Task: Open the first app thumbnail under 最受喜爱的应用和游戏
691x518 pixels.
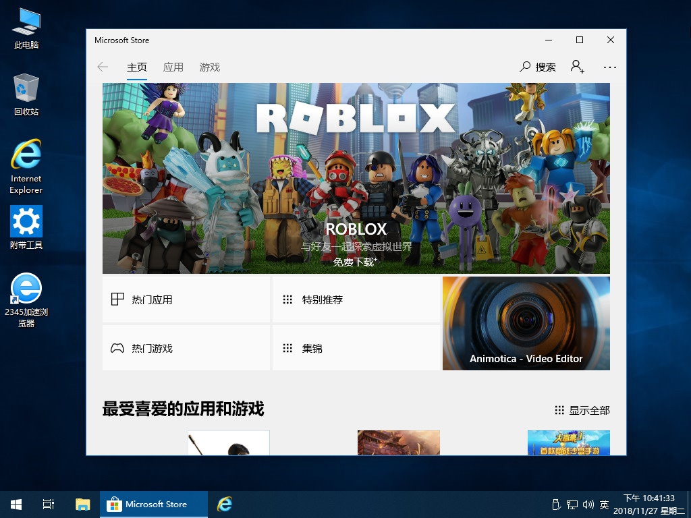Action: tap(228, 442)
